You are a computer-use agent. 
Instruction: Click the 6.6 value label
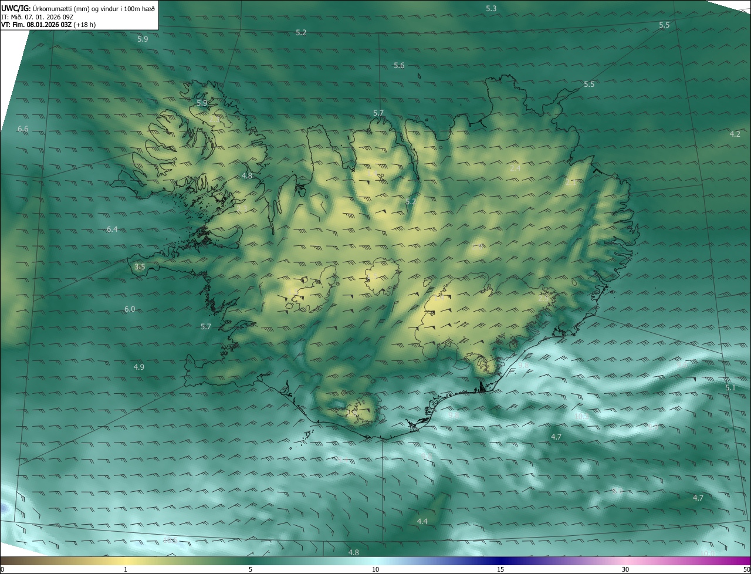(x=23, y=129)
